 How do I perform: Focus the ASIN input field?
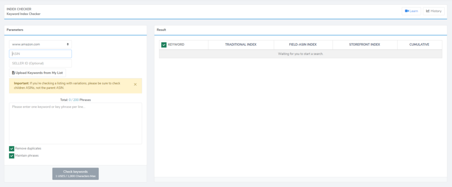pos(40,54)
